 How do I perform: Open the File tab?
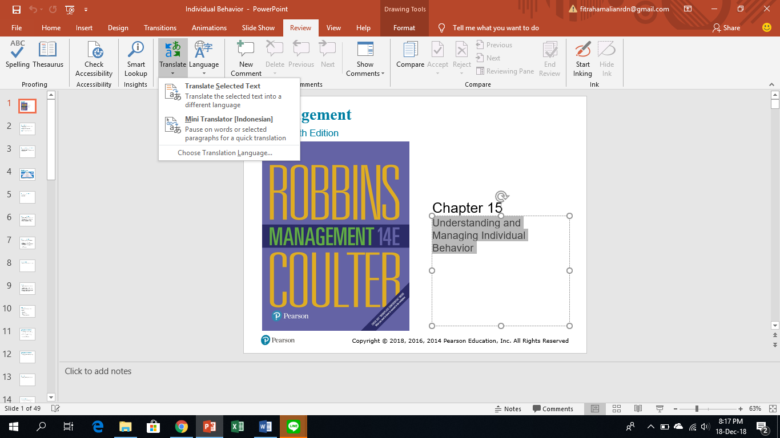(x=17, y=28)
